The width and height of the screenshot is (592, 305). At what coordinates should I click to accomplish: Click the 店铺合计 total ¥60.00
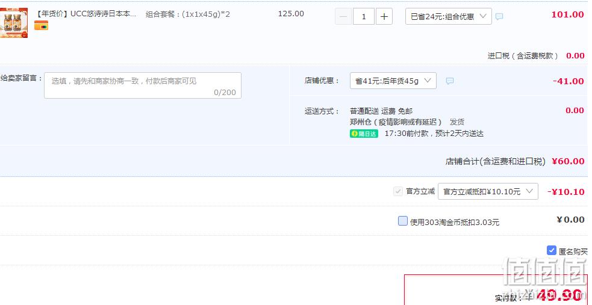point(568,161)
